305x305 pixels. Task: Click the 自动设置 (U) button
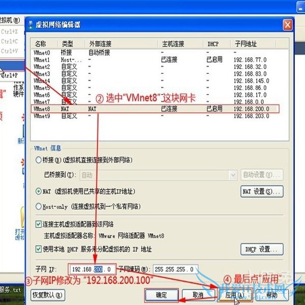[262, 175]
